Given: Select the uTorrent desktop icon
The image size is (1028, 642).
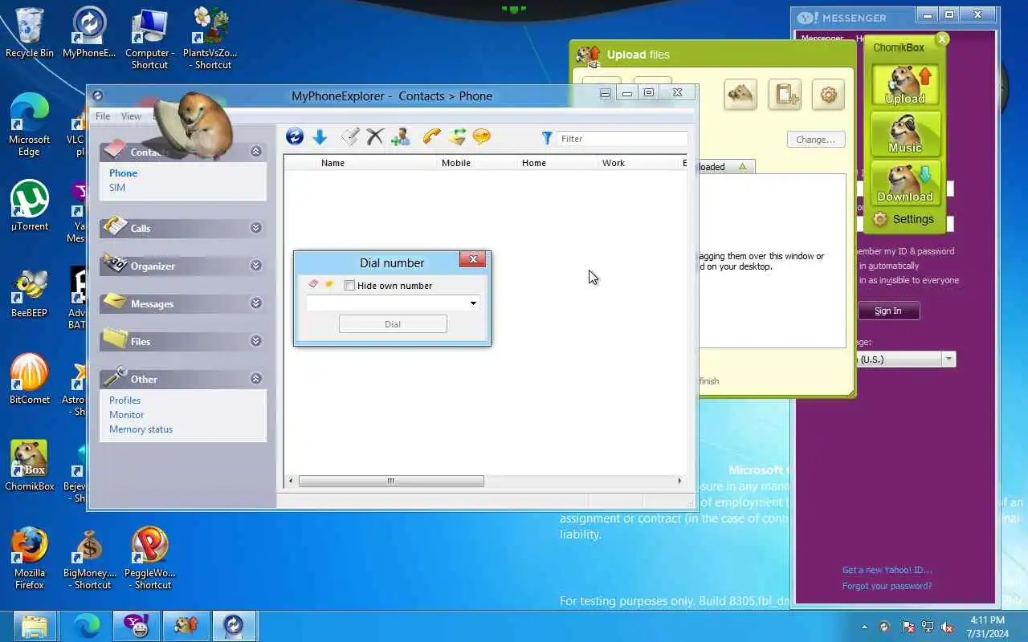Looking at the screenshot, I should [30, 206].
